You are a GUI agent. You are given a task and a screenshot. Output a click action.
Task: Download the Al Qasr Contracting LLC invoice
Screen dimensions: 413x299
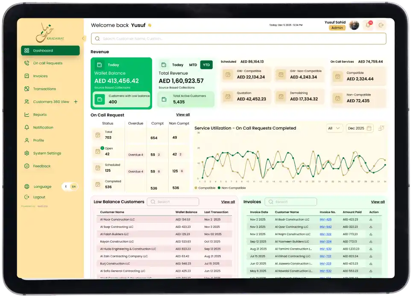(371, 227)
